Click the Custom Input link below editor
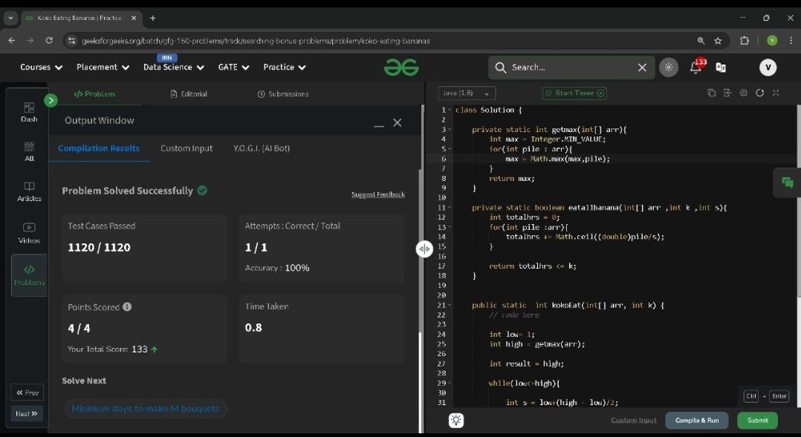Image resolution: width=801 pixels, height=437 pixels. [x=633, y=420]
